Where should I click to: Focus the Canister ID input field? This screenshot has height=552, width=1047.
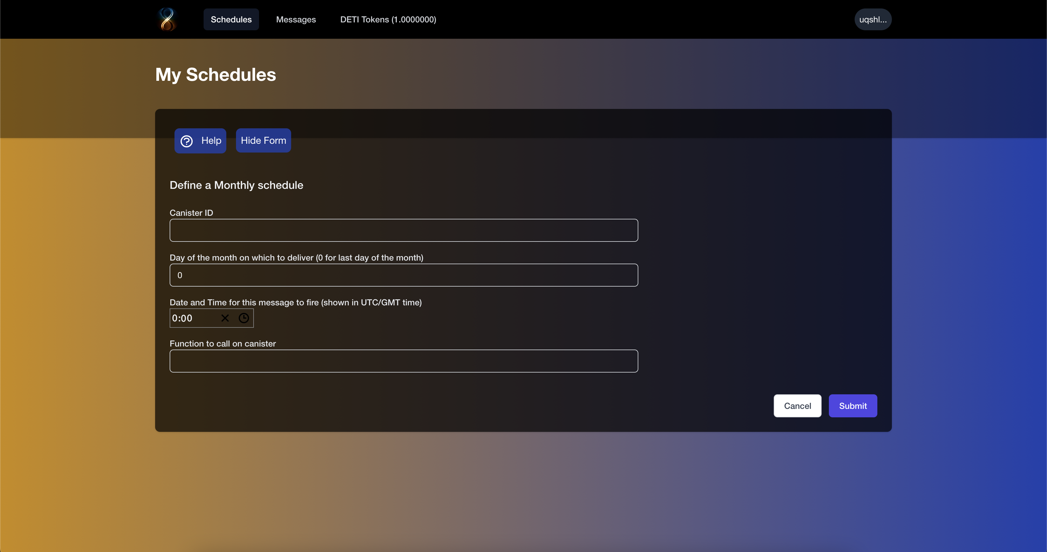click(403, 230)
